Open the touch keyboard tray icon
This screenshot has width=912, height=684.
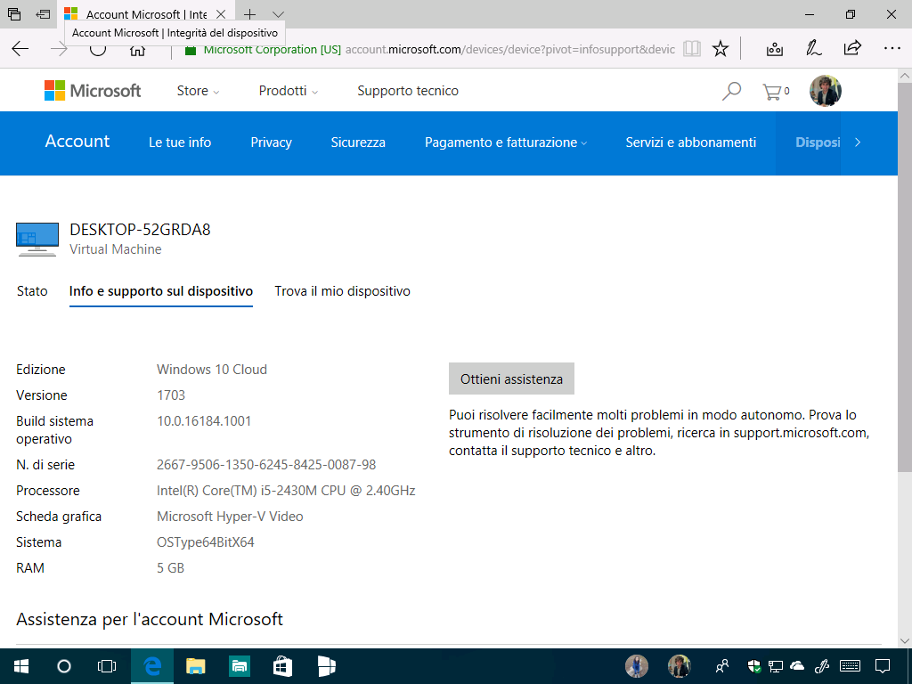[x=851, y=666]
